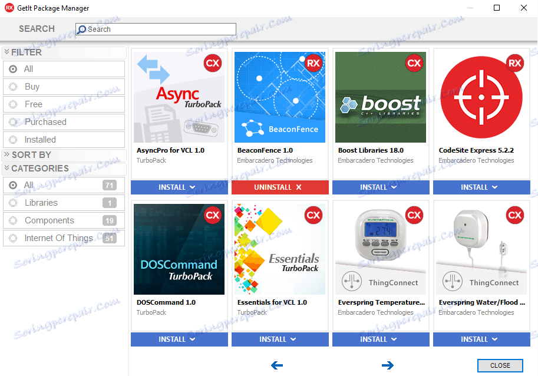Click the search magnifier icon
538x376 pixels.
coord(81,29)
